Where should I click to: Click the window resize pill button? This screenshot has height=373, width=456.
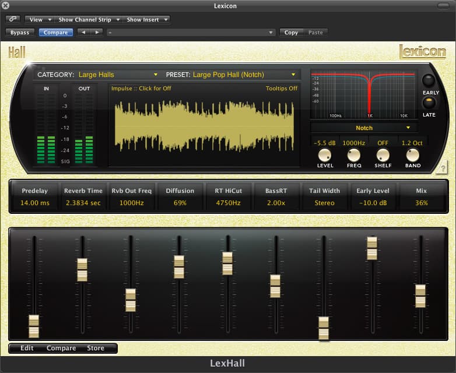(443, 6)
